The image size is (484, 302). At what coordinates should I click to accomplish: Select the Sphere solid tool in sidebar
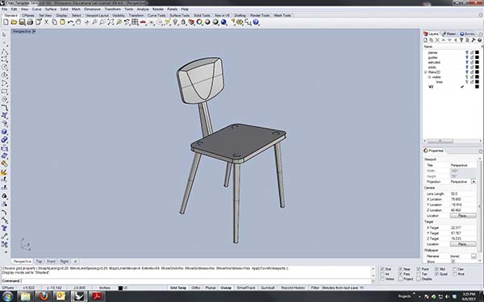(x=4, y=132)
